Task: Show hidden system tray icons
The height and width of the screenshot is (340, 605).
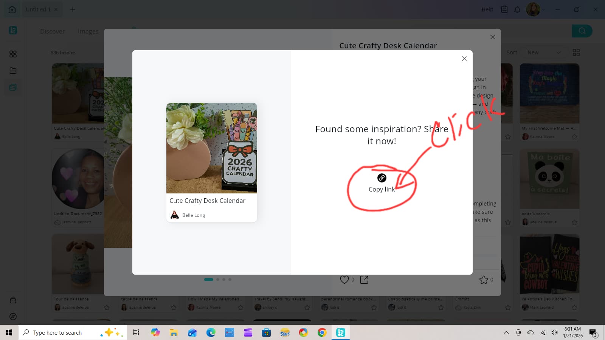Action: click(x=506, y=332)
